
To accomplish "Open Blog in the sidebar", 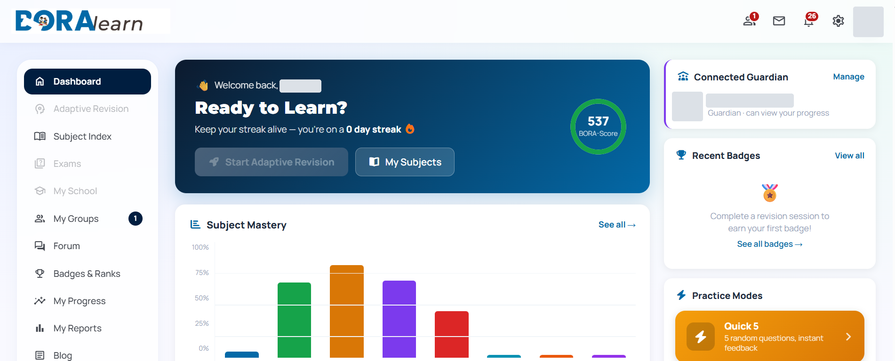I will [88, 355].
